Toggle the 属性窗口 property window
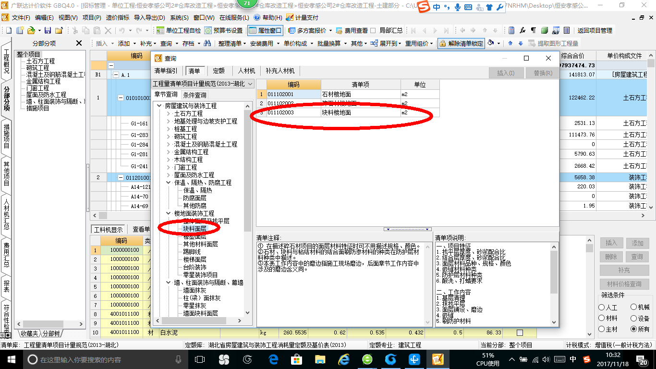The image size is (656, 369). [266, 30]
